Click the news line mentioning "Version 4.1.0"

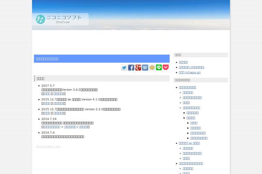79,100
